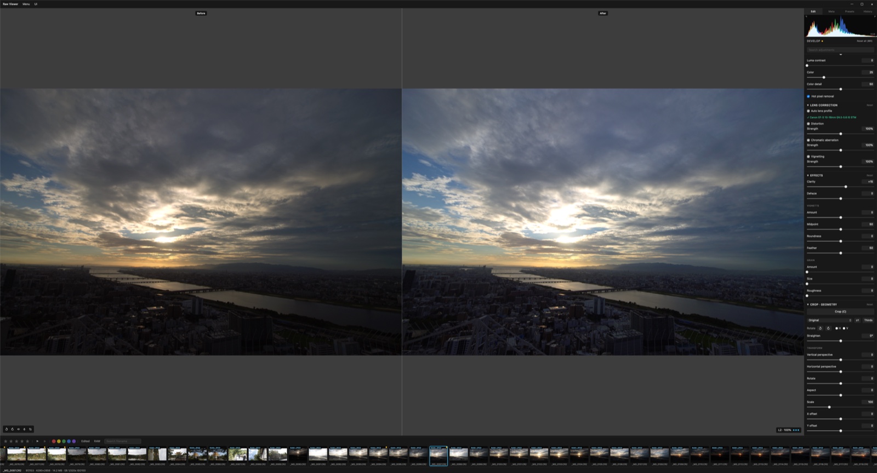Toggle the RAW filter
The width and height of the screenshot is (877, 473).
click(x=97, y=441)
